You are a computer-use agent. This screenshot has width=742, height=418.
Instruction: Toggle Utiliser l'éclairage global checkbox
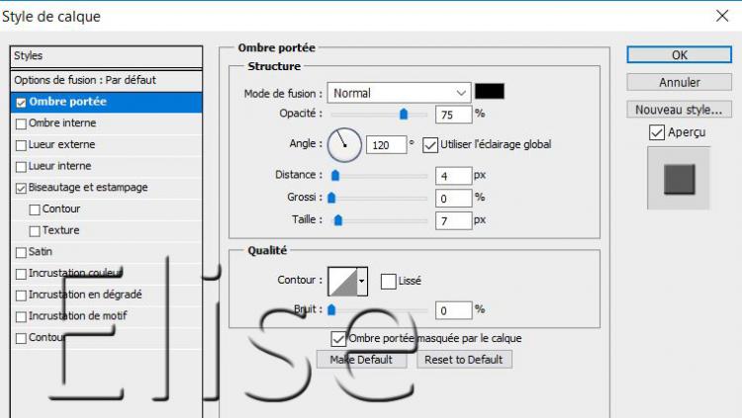click(429, 144)
